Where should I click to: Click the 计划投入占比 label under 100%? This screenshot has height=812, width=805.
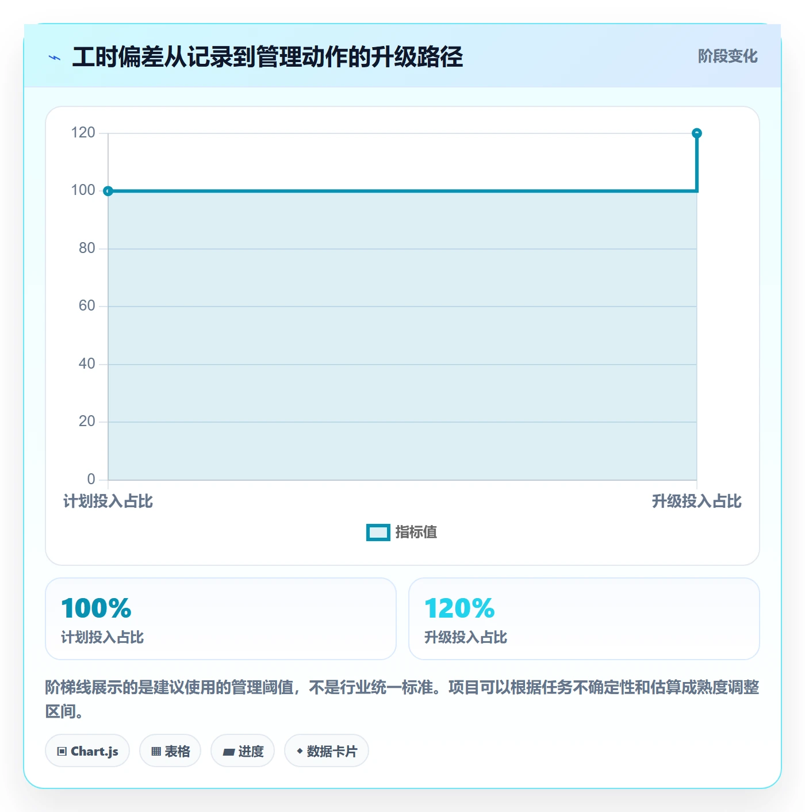point(102,637)
